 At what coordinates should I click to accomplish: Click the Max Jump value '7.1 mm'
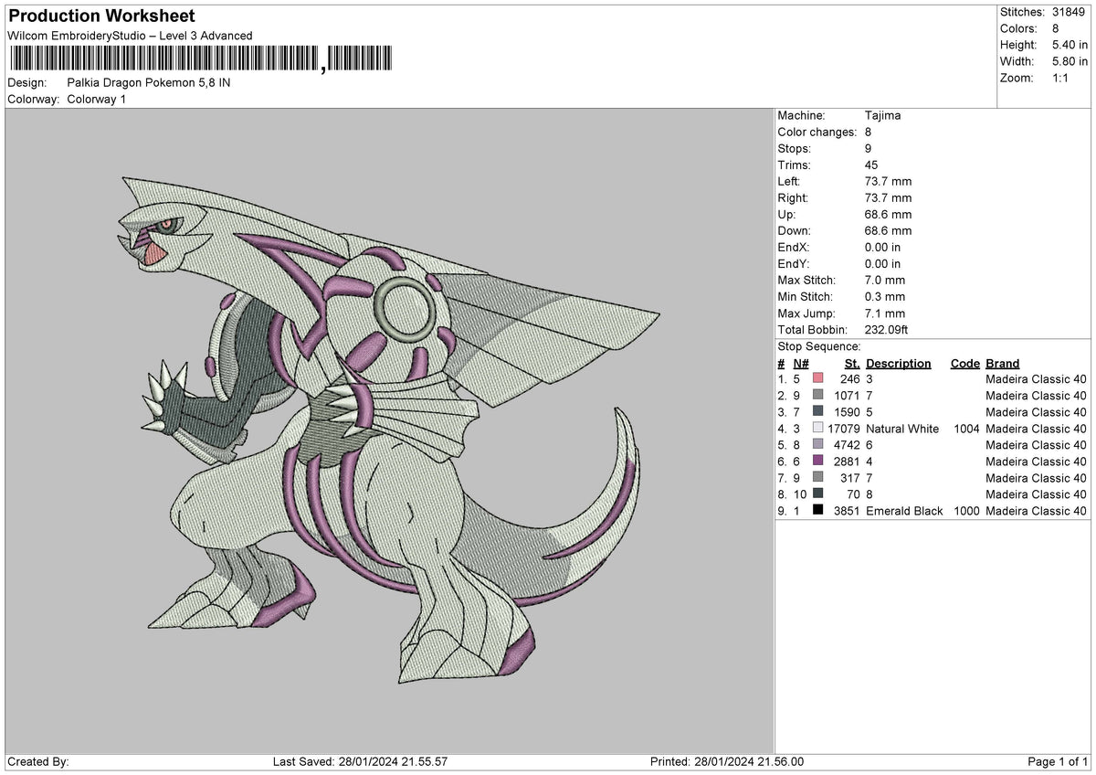tap(885, 313)
